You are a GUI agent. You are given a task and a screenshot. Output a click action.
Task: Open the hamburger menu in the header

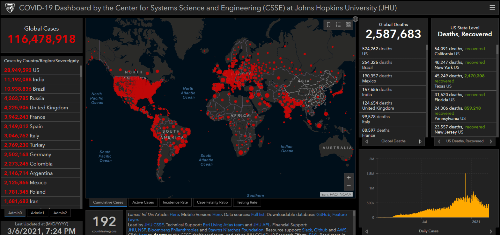pos(492,8)
